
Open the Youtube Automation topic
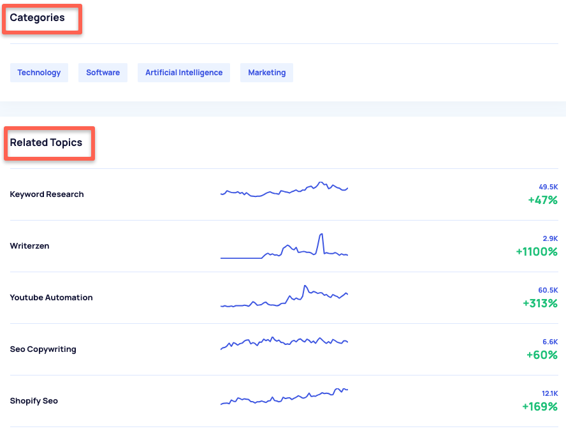51,297
